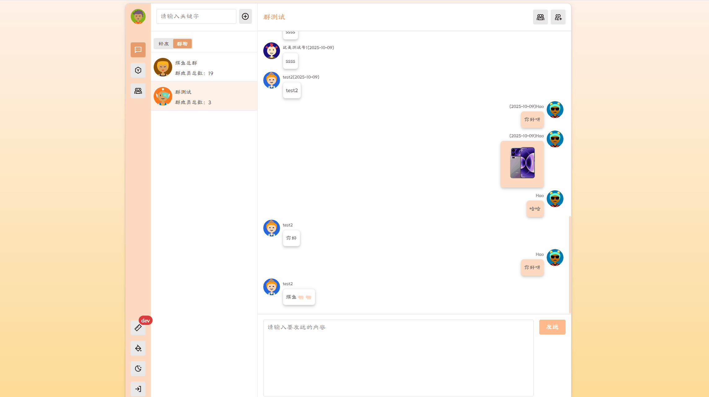This screenshot has width=709, height=397.
Task: Click the 发送 send button
Action: (x=552, y=327)
